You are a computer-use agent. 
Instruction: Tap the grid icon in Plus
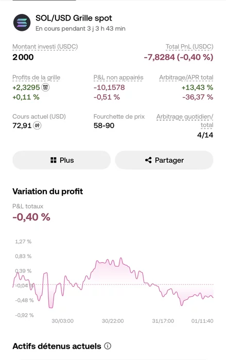[x=54, y=160]
